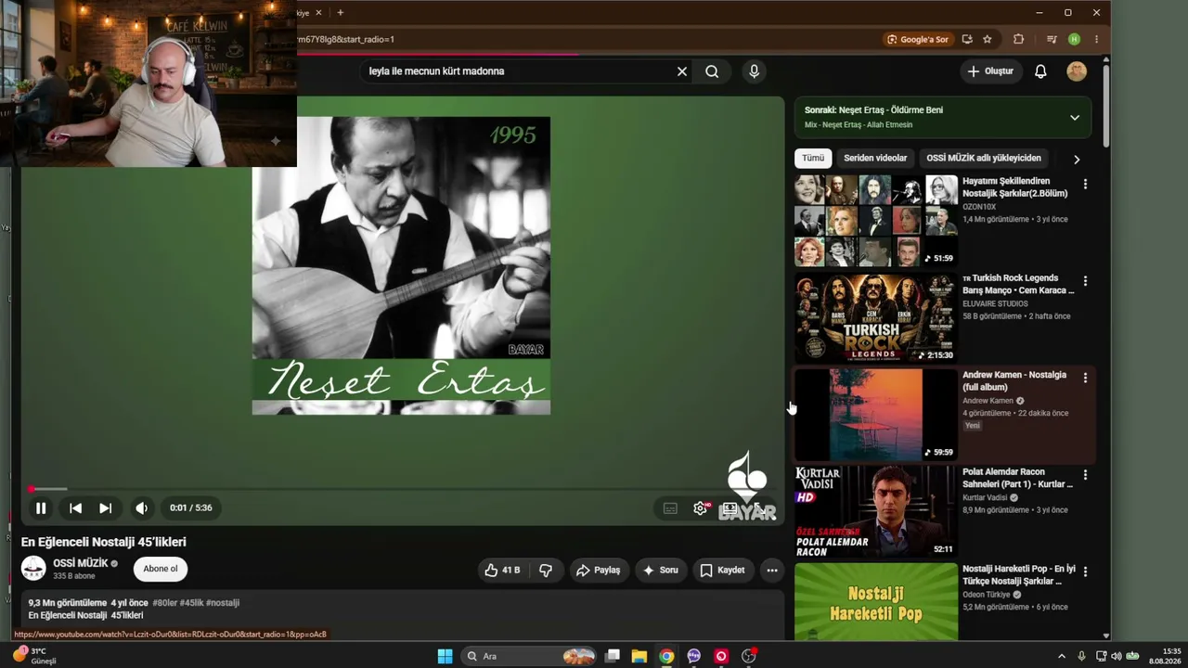Screen dimensions: 1188x668
Task: Open options for Turkish Rock Legends video
Action: click(1085, 281)
